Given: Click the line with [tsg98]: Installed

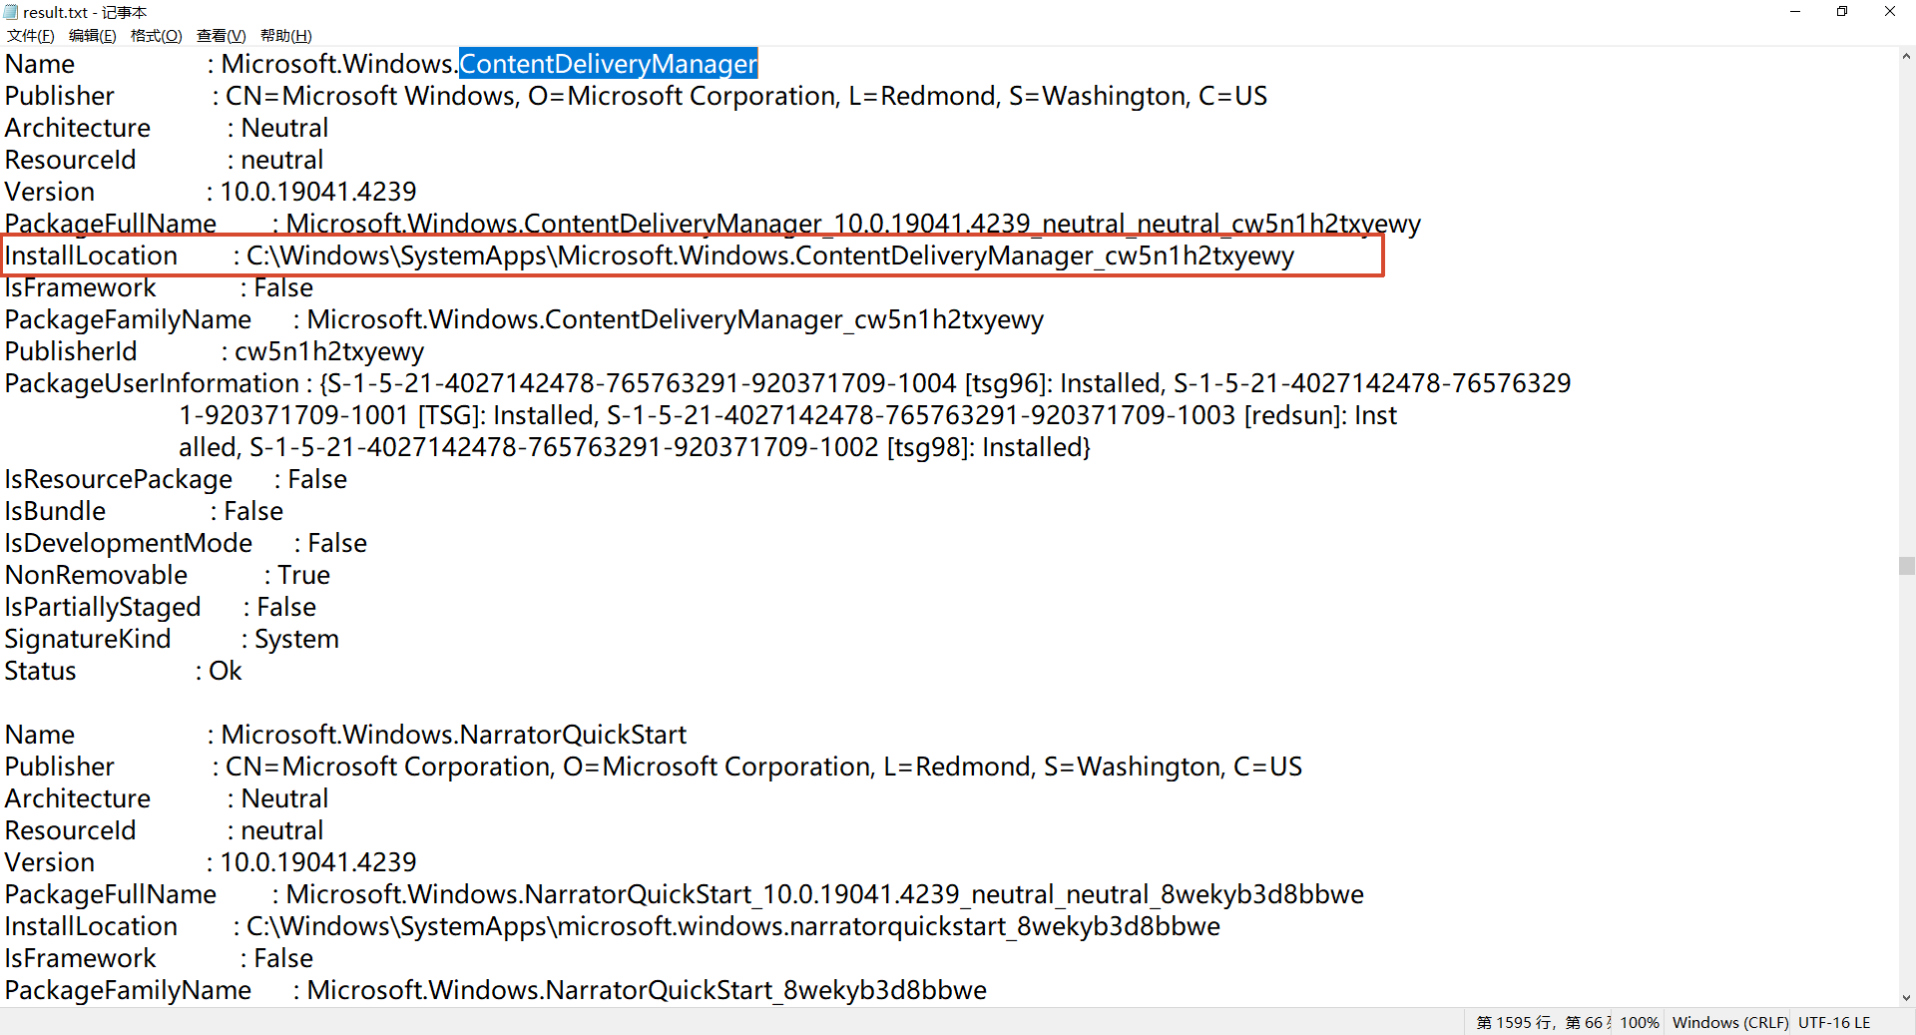Looking at the screenshot, I should (x=635, y=447).
